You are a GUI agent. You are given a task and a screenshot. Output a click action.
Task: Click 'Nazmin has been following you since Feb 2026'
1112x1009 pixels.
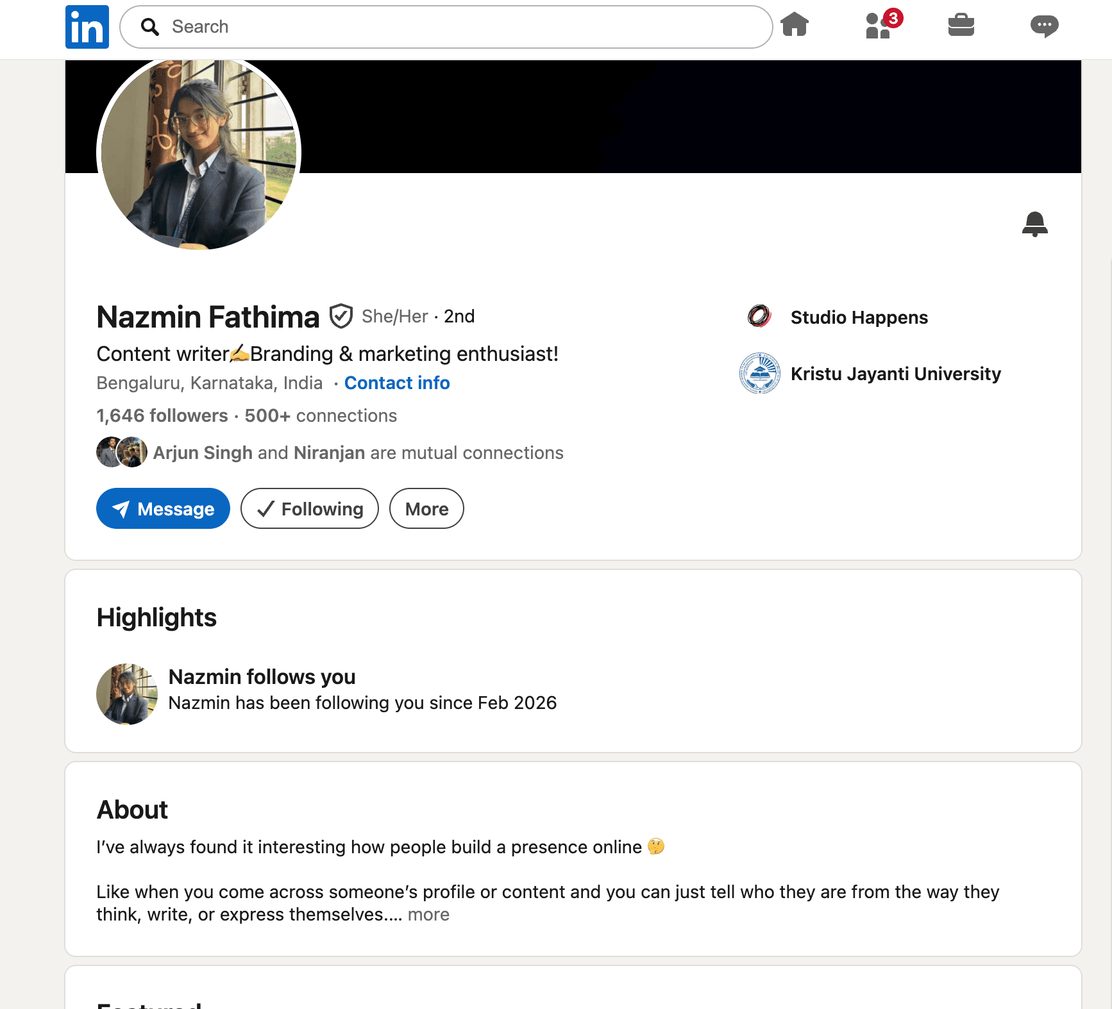coord(362,703)
